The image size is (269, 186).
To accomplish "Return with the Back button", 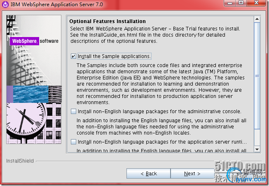I will click(149, 174).
